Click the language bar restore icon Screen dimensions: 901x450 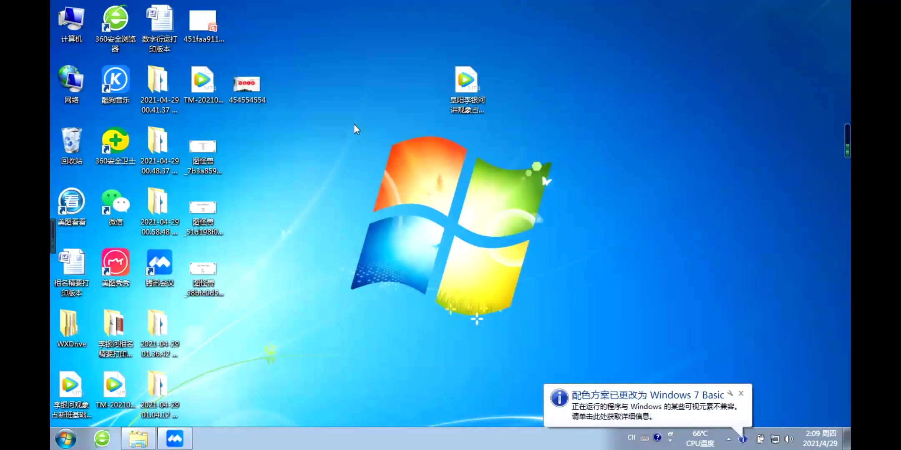pos(670,434)
